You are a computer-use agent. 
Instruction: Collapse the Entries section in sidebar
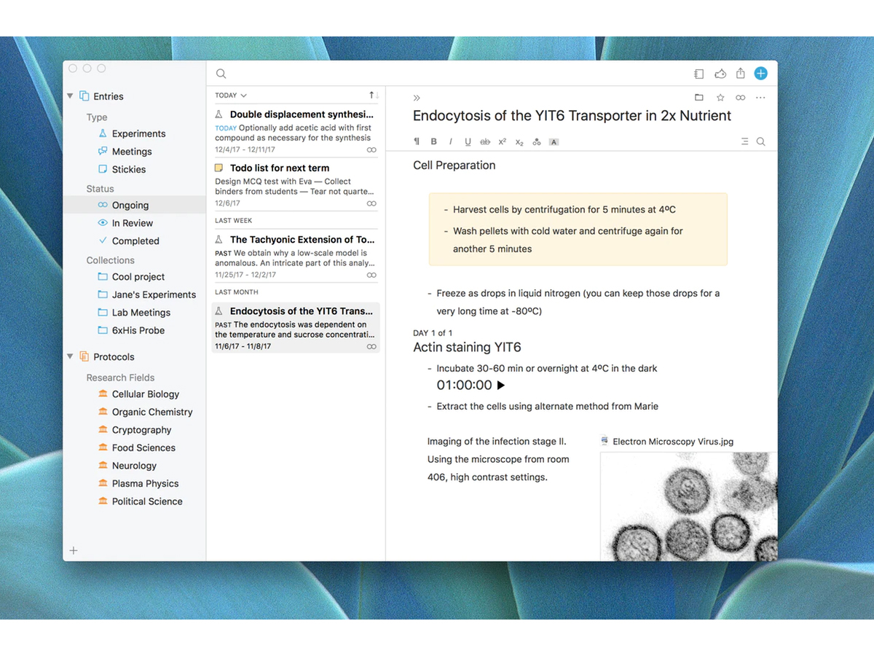pyautogui.click(x=71, y=96)
